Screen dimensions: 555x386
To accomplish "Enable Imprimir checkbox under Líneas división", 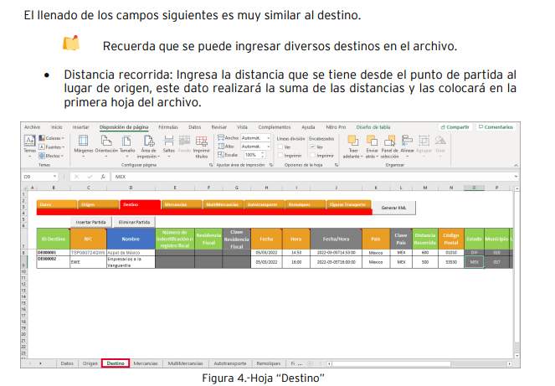I will [280, 155].
